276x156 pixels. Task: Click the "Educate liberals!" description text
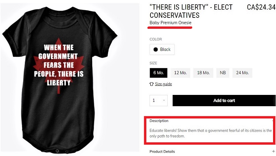[211, 133]
